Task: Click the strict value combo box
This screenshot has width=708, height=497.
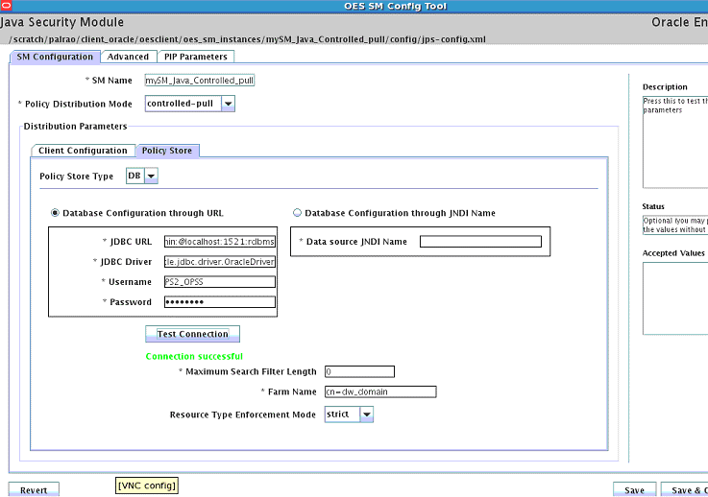Action: (342, 414)
